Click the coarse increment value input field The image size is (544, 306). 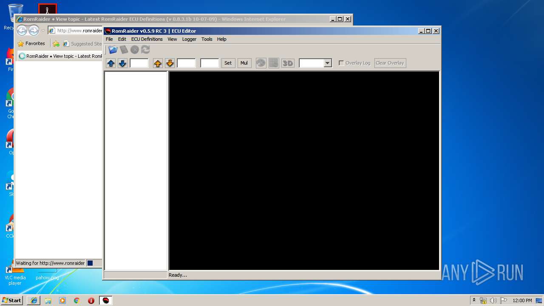point(186,63)
